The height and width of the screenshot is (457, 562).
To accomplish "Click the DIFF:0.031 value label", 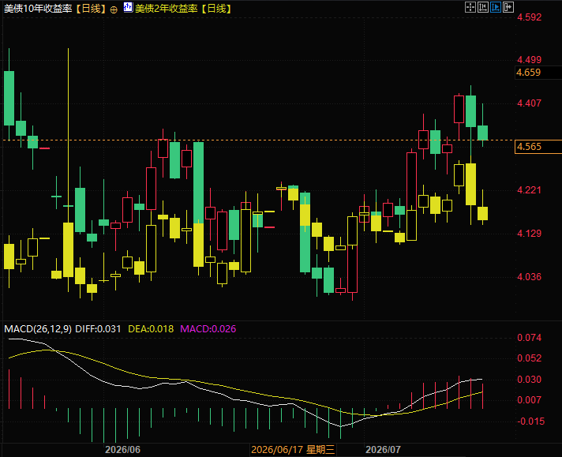I will point(98,328).
